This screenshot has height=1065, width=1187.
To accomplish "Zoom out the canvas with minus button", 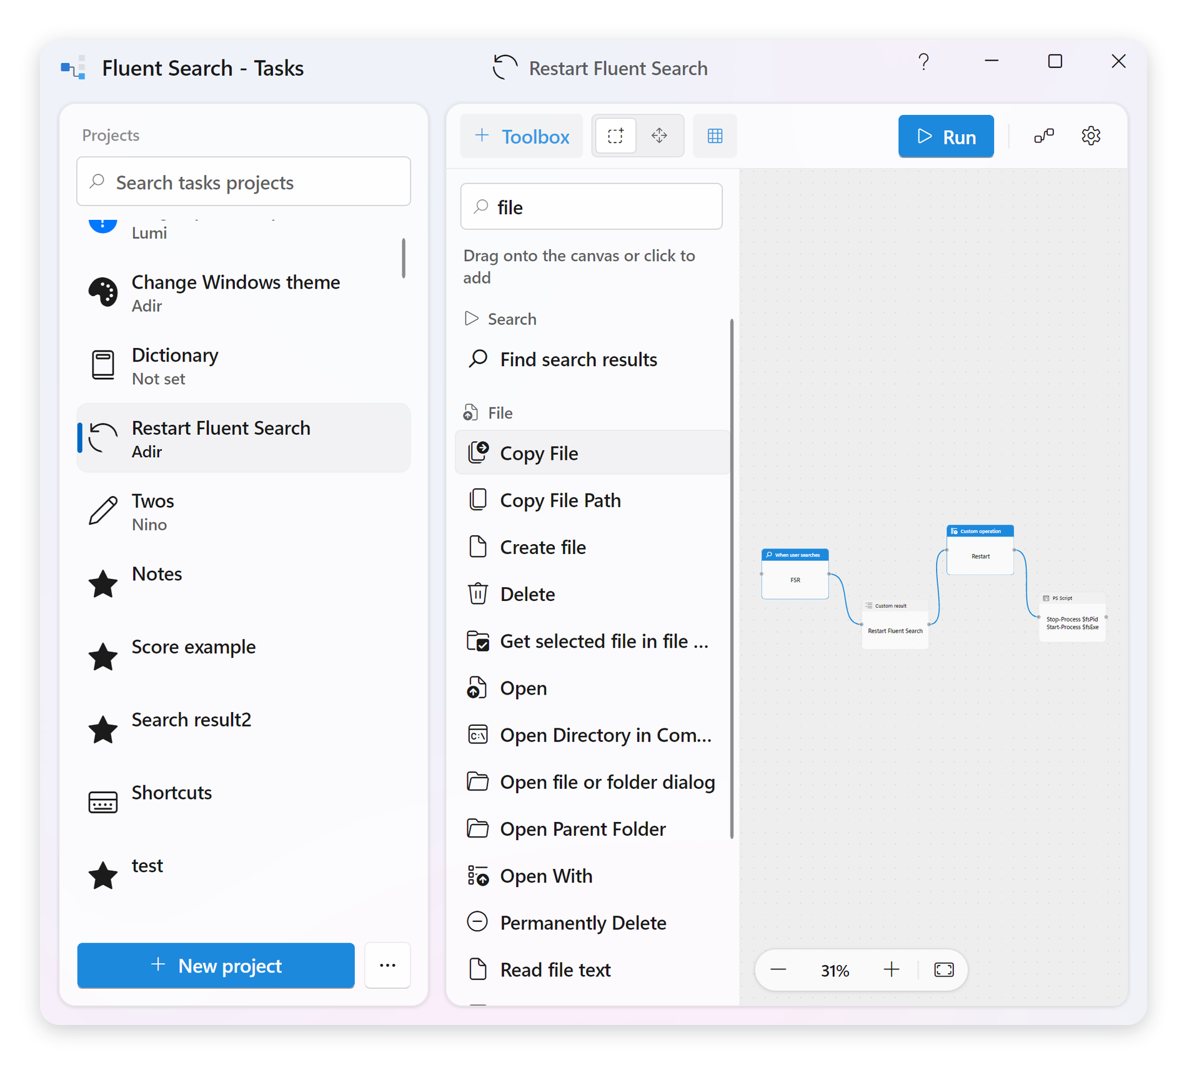I will pos(778,969).
